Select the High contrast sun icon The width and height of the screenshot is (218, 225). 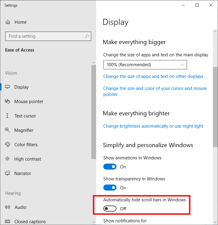click(8, 159)
